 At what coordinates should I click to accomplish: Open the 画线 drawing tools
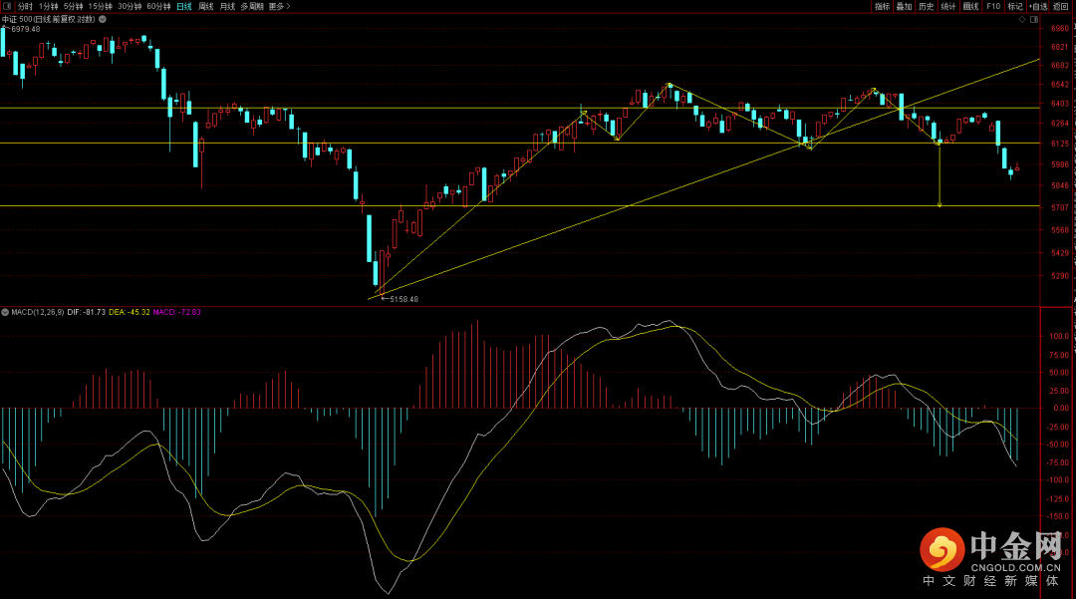click(970, 6)
